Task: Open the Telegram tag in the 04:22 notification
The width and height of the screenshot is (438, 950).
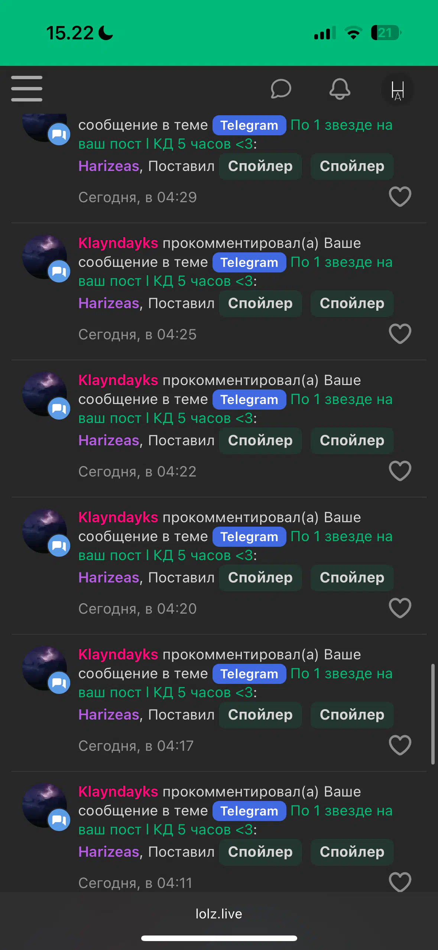Action: (249, 400)
